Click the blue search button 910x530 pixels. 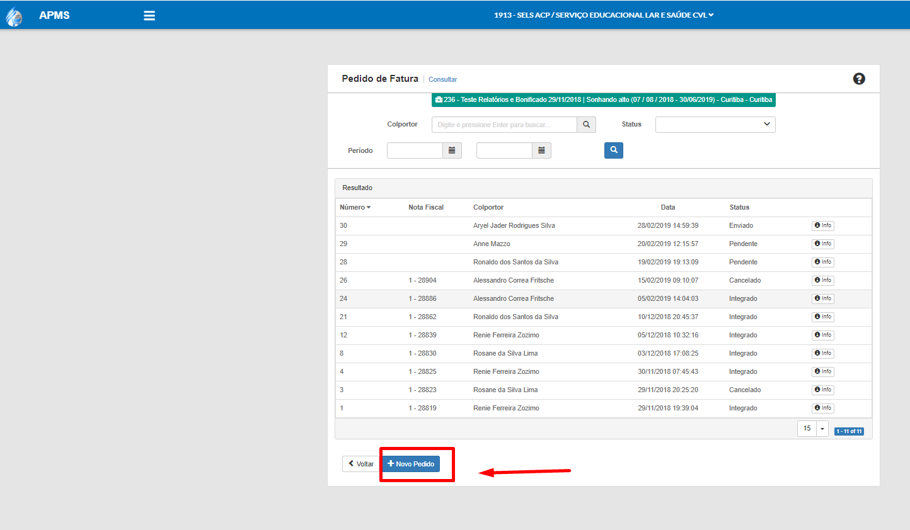[614, 150]
